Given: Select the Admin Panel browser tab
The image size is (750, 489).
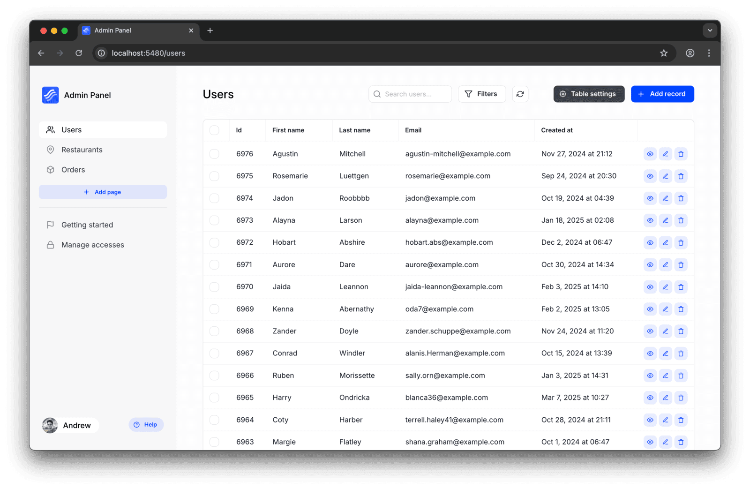Looking at the screenshot, I should click(138, 30).
